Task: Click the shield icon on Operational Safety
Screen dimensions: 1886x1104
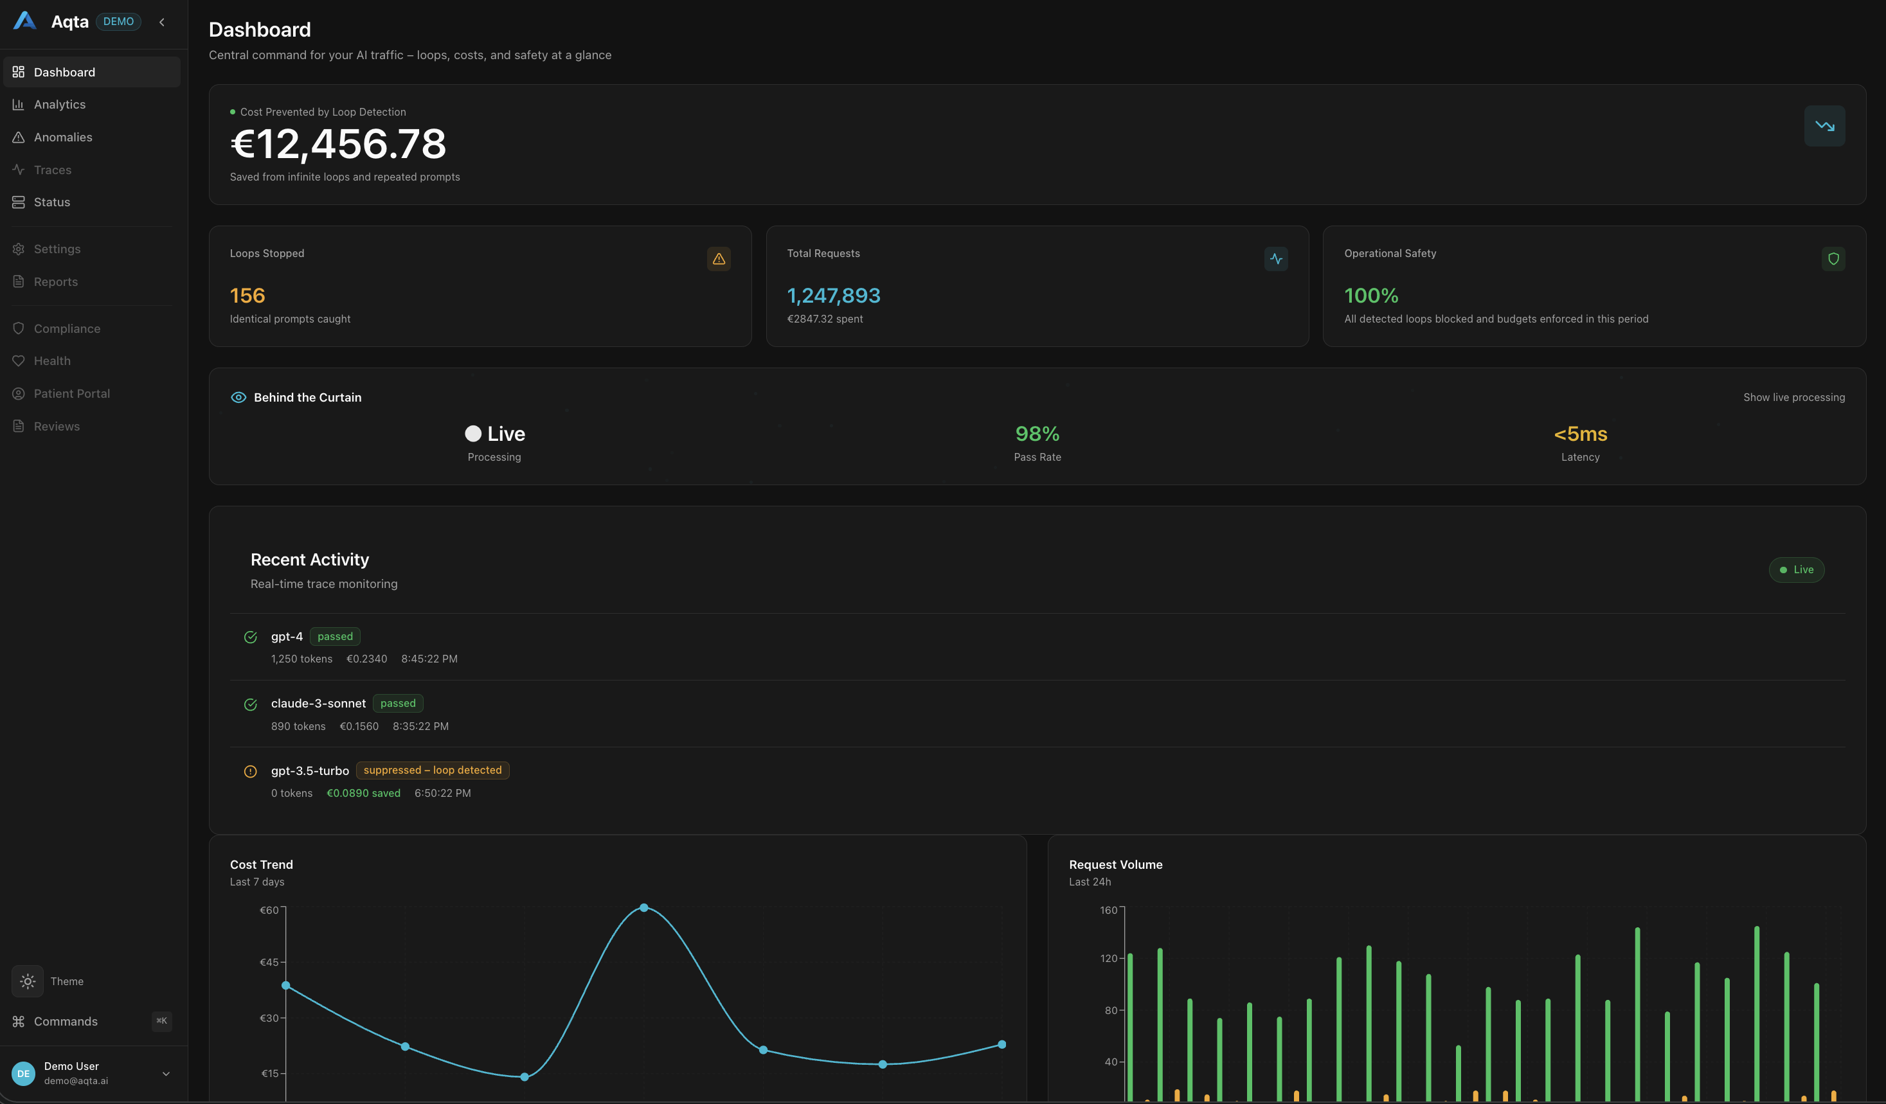Action: point(1833,259)
